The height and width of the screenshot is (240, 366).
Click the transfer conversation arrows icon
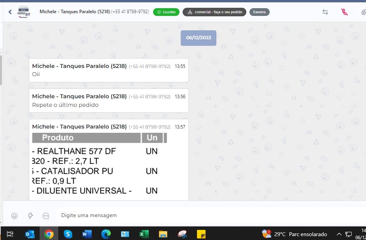tap(325, 12)
